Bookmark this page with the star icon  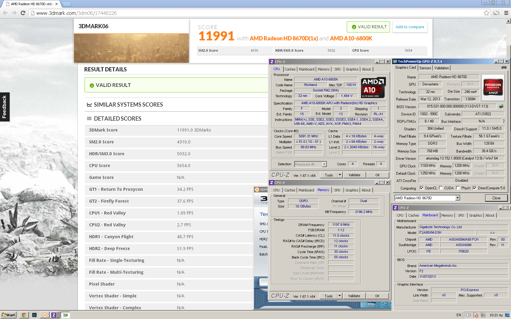pos(486,13)
